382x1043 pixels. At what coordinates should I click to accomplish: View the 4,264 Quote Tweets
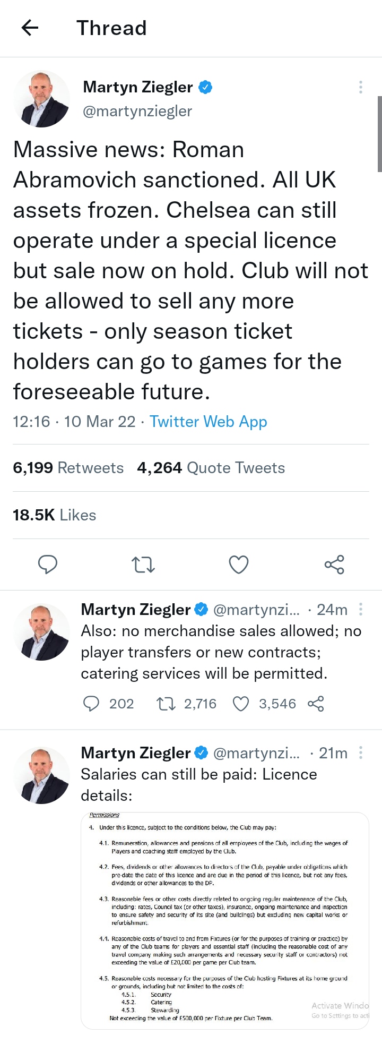click(x=211, y=468)
